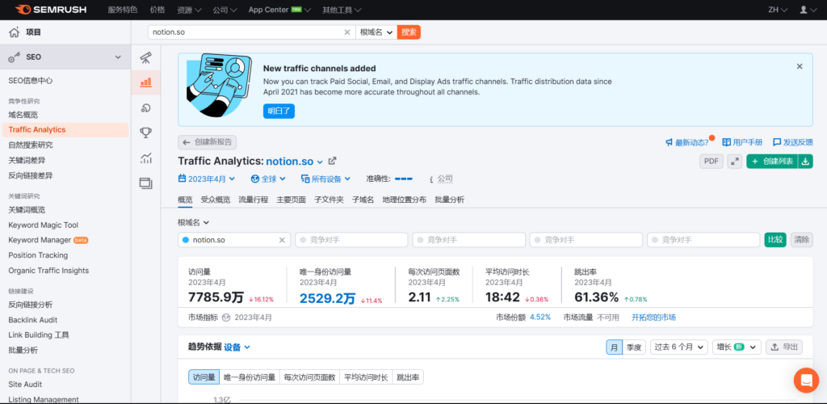Select the 月 period toggle
Viewport: 827px width, 404px height.
(614, 347)
